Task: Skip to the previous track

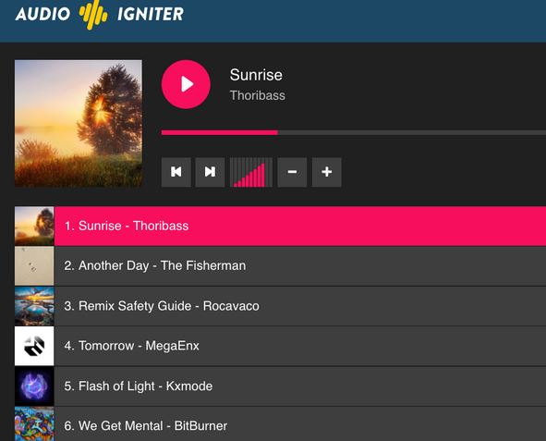Action: click(176, 172)
